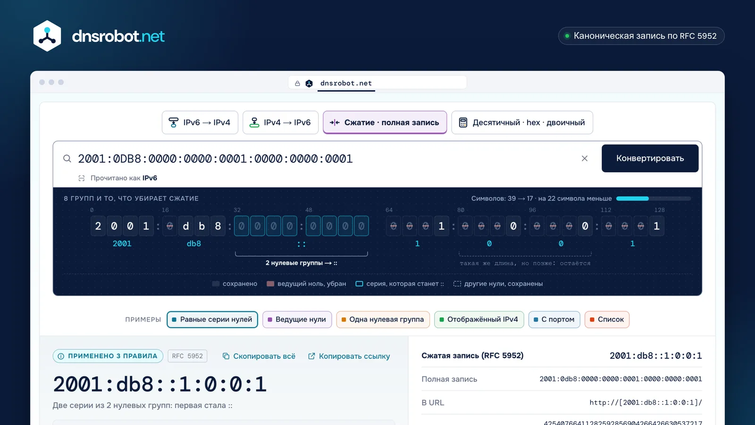
Task: Switch to the IPv4 → IPv6 tab
Action: pyautogui.click(x=280, y=123)
